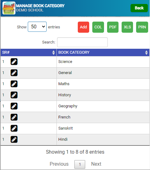
Task: Open COL column visibility button
Action: coord(98,27)
